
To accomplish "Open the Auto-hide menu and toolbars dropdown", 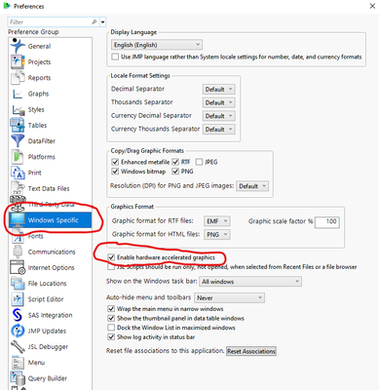I will [x=229, y=297].
